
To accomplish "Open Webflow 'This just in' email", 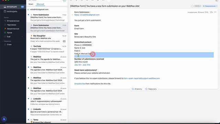I will [x=47, y=59].
